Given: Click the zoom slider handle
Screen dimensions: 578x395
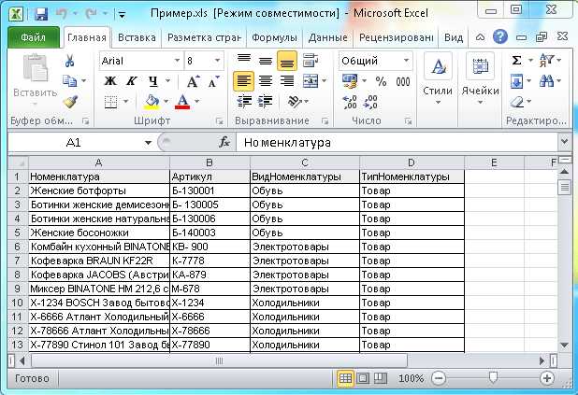Looking at the screenshot, I should (x=493, y=378).
